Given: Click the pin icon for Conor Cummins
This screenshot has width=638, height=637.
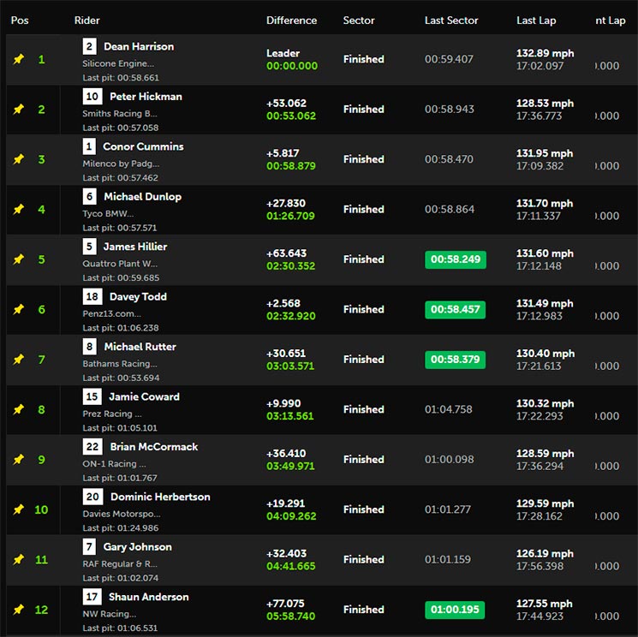Looking at the screenshot, I should click(19, 160).
